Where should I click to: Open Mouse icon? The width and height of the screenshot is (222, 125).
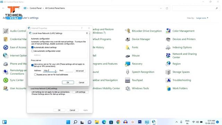point(128,56)
